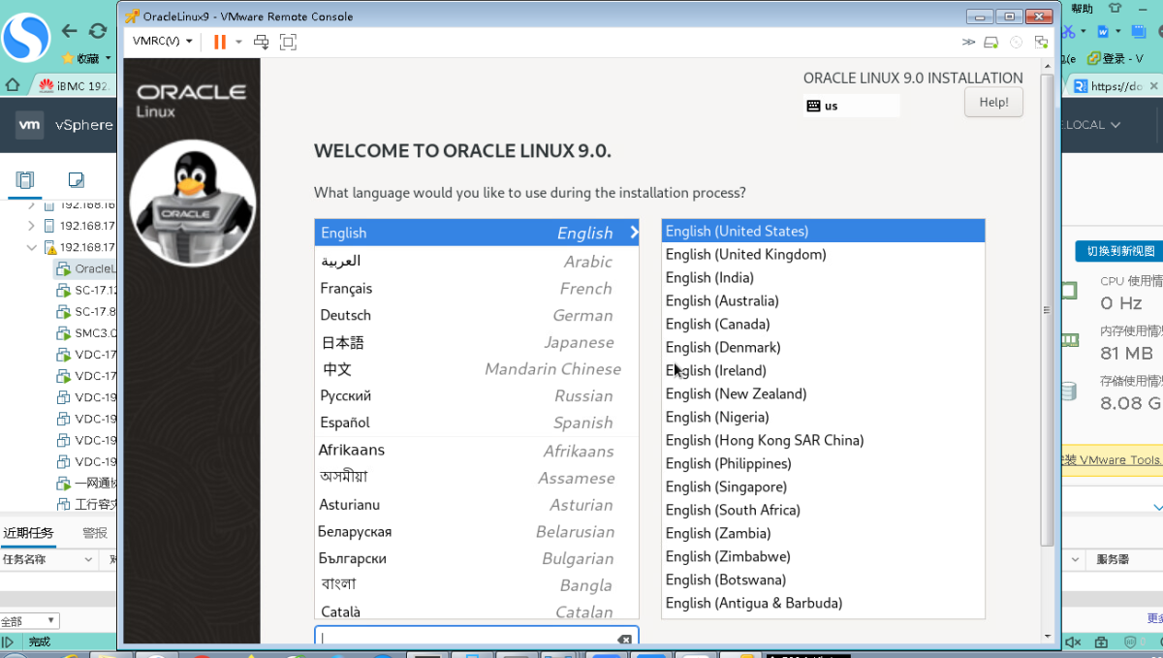
Task: Choose English (New Zealand) locale
Action: [823, 393]
